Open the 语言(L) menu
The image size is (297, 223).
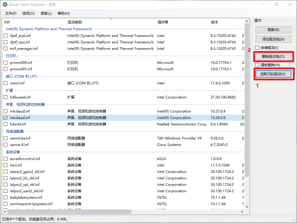point(46,13)
